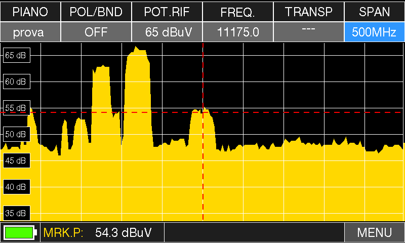Click the 60 dB scale label
Viewport: 405px width, 243px height.
click(x=17, y=82)
